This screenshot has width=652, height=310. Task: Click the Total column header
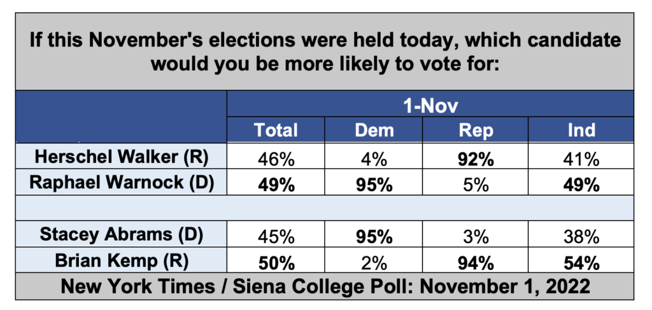[x=276, y=130]
